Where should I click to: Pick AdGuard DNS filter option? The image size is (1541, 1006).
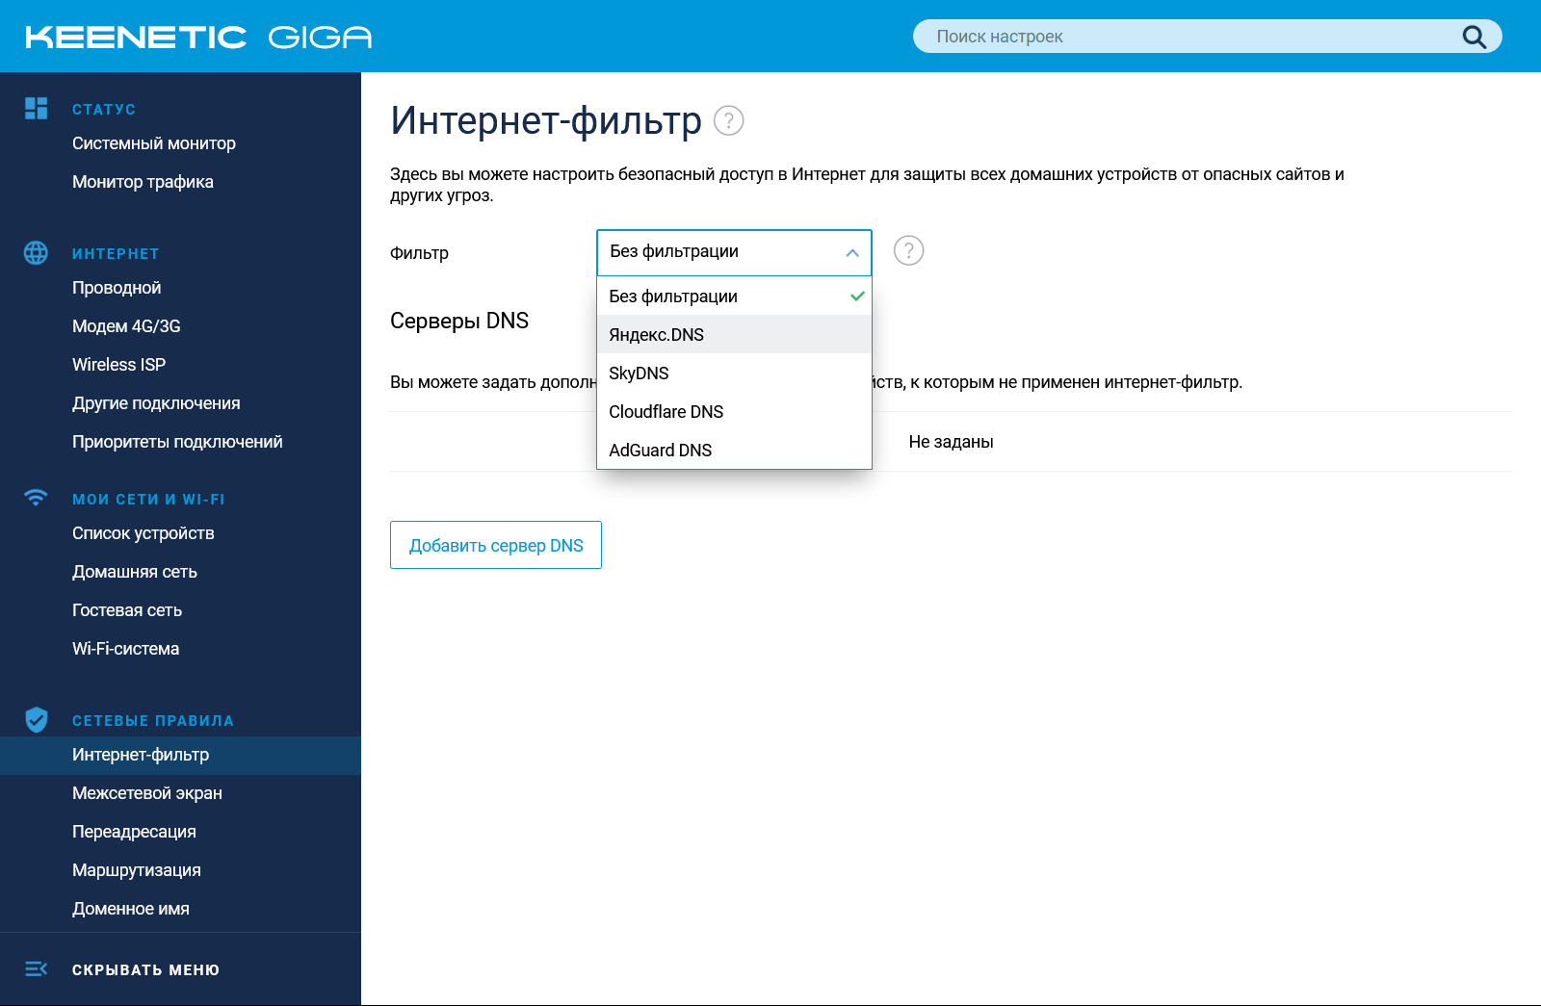click(734, 450)
